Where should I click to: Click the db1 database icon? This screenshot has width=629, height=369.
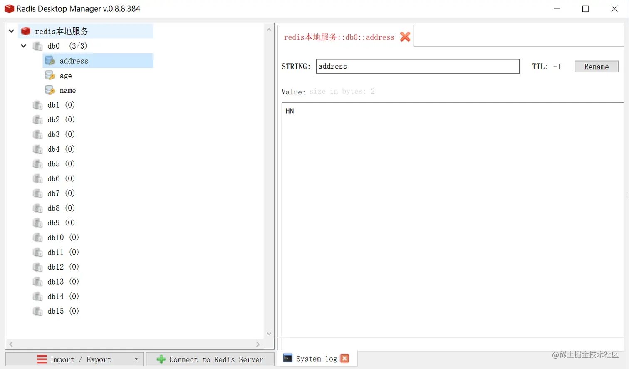click(37, 105)
